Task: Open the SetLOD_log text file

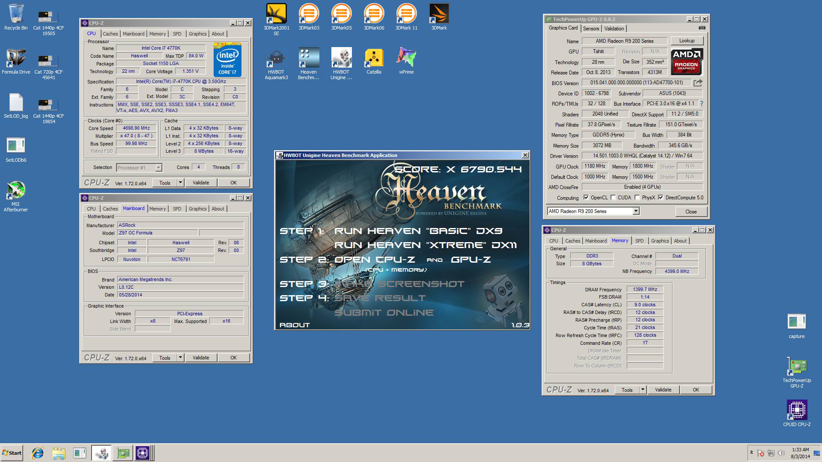Action: pyautogui.click(x=16, y=106)
